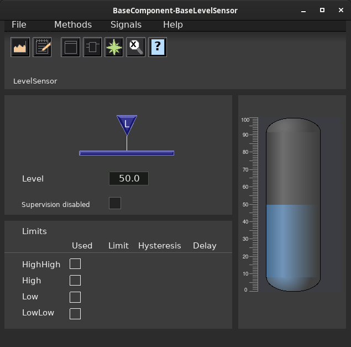Click the window graph toolbar icon
This screenshot has height=347, width=351.
(71, 47)
